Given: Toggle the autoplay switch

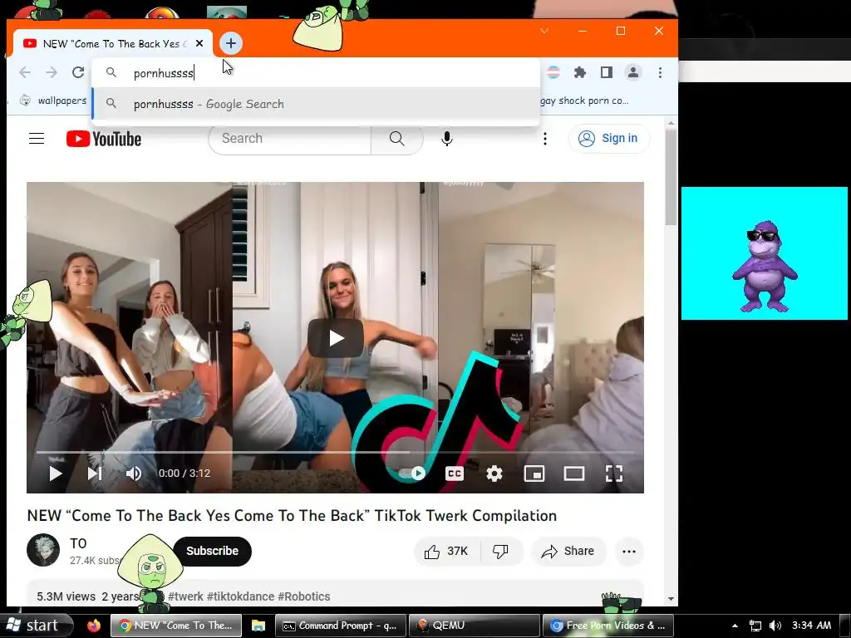Looking at the screenshot, I should pos(412,474).
